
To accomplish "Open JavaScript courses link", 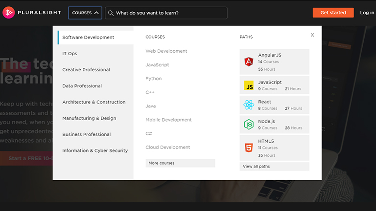I will [157, 65].
